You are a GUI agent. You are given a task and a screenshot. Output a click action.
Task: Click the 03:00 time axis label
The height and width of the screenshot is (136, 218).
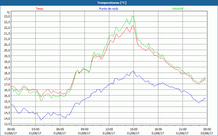pyautogui.click(x=36, y=129)
